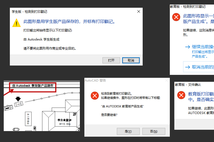The image size is (214, 142).
Task: Click text 是否要继续?
Action: [x=109, y=115]
